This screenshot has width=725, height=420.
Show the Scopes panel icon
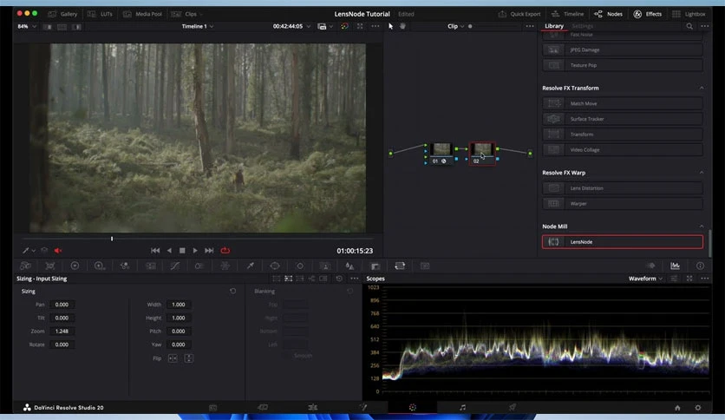[x=675, y=266]
